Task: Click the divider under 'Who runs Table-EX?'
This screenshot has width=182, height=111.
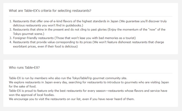Action: point(91,73)
